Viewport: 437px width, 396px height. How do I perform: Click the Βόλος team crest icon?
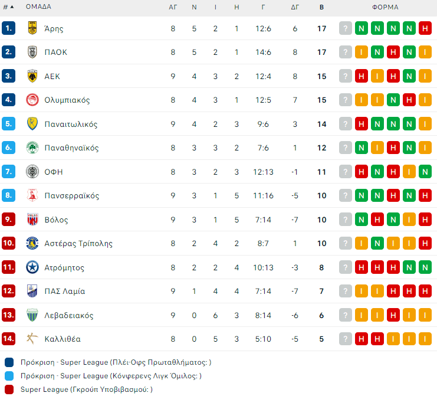pos(32,220)
